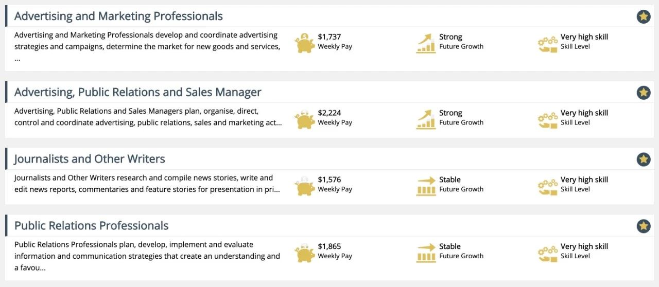Star the Journalists and Other Writers card
Viewport: 659px width, 287px height.
643,159
